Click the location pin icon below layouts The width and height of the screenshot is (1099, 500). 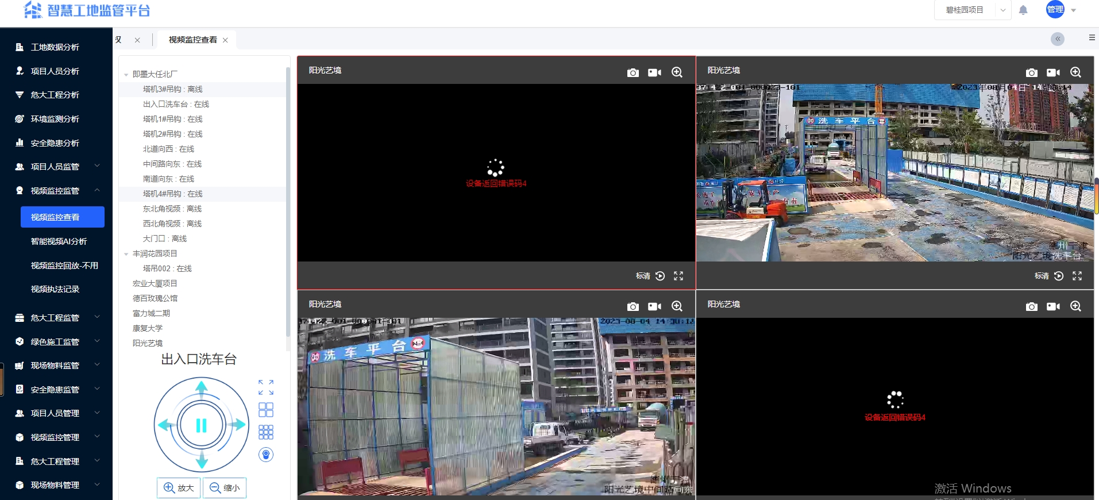tap(266, 455)
